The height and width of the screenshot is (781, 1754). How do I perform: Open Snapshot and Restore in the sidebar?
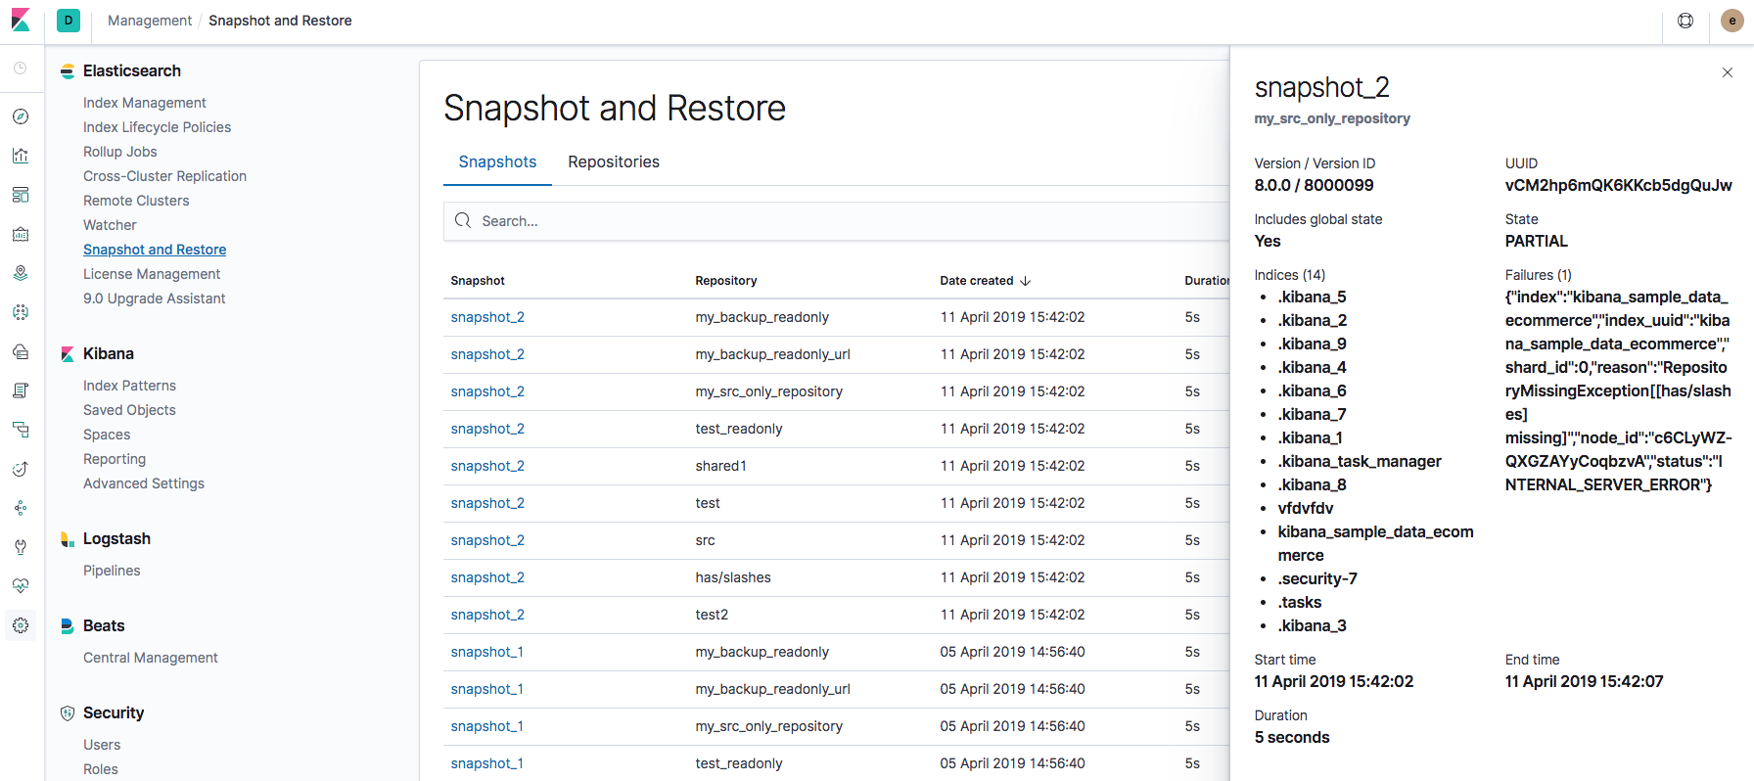155,250
